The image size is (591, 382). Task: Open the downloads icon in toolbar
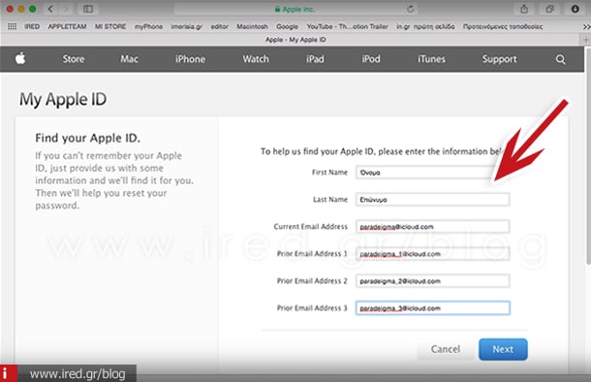point(575,9)
